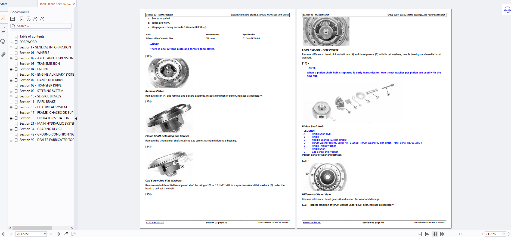Screen dimensions: 511x237
Task: Select the John Deere 670B document tab
Action: (55, 4)
